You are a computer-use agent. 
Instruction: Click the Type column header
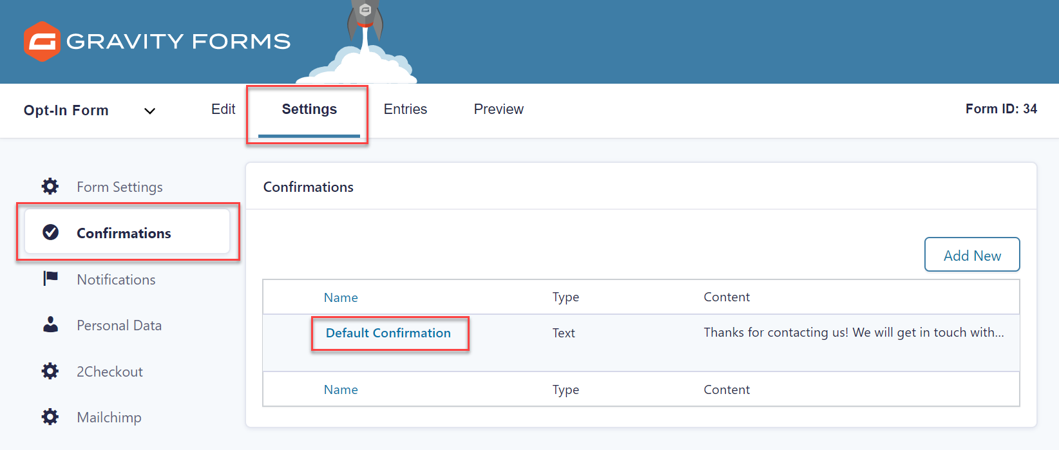[566, 297]
